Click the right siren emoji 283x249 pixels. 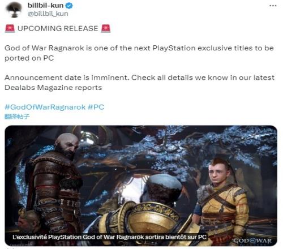click(x=106, y=28)
